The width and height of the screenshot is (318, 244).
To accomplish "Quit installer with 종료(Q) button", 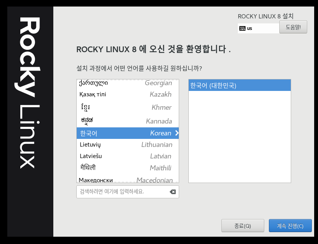I will (x=242, y=226).
